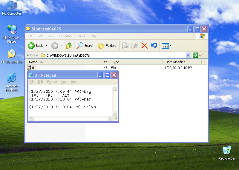The width and height of the screenshot is (239, 170).
Task: Toggle the Folders pane
Action: coord(107,46)
